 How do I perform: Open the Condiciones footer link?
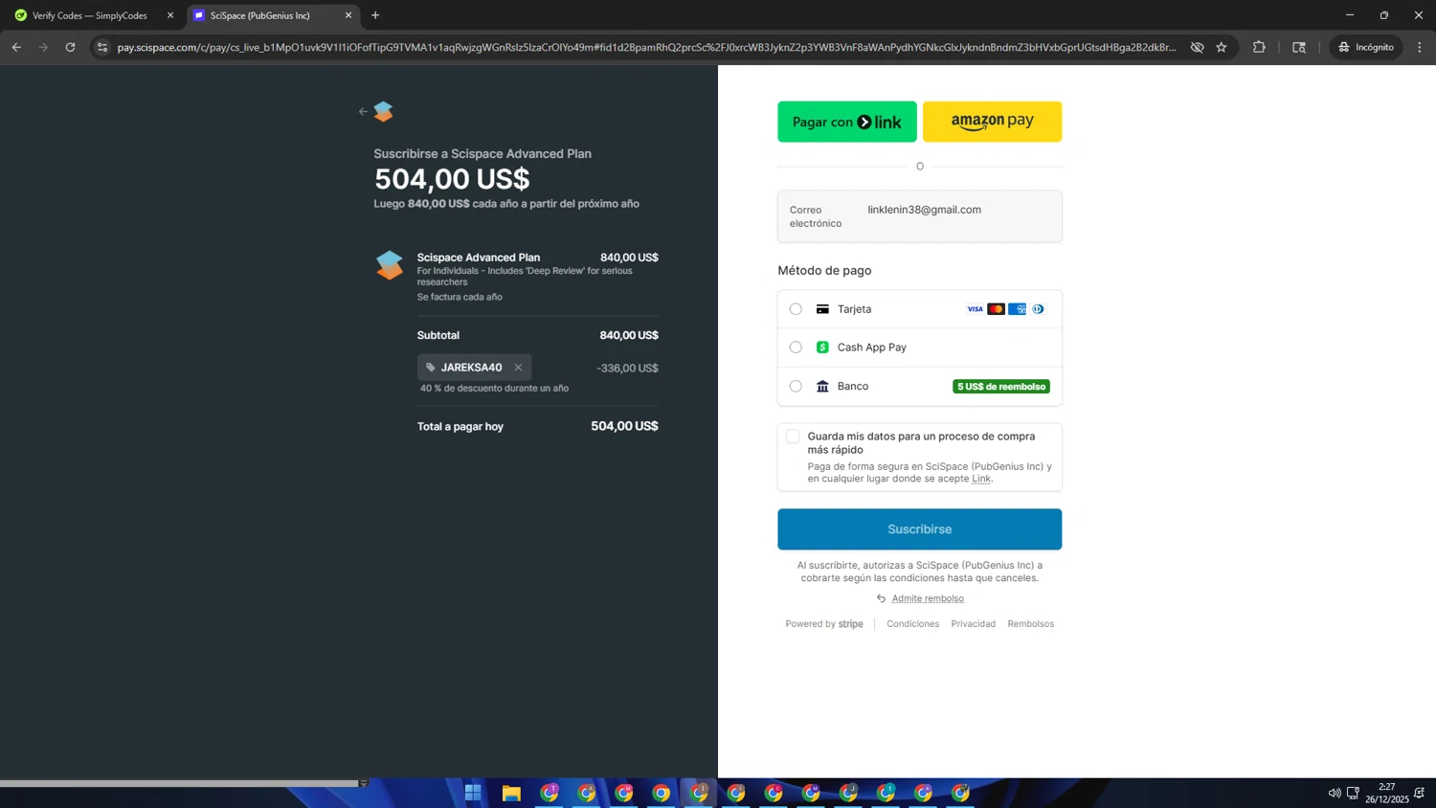(912, 624)
